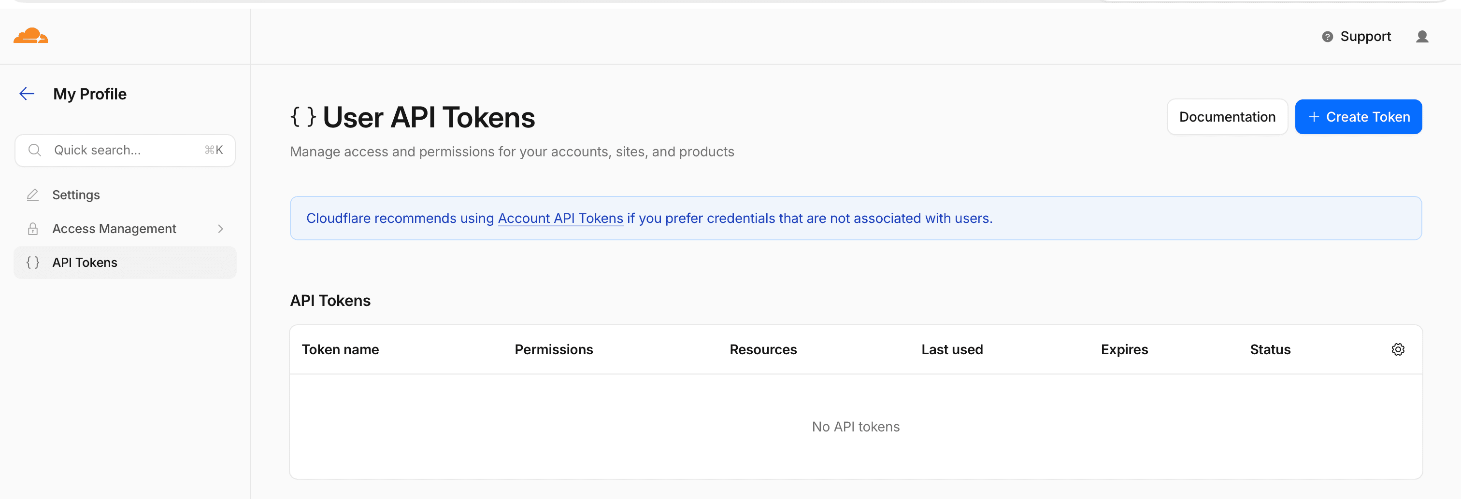This screenshot has height=499, width=1461.
Task: Select the Access Management sidebar item
Action: click(125, 229)
